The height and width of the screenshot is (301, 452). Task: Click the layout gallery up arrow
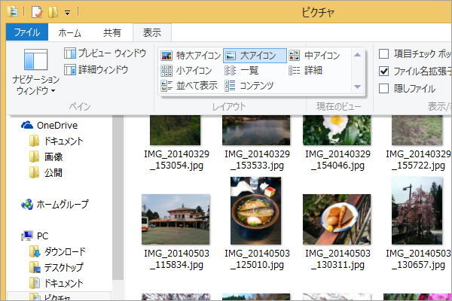coord(357,55)
